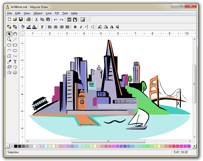This screenshot has width=203, height=161.
Task: Select the Rotate tool
Action: [15, 67]
